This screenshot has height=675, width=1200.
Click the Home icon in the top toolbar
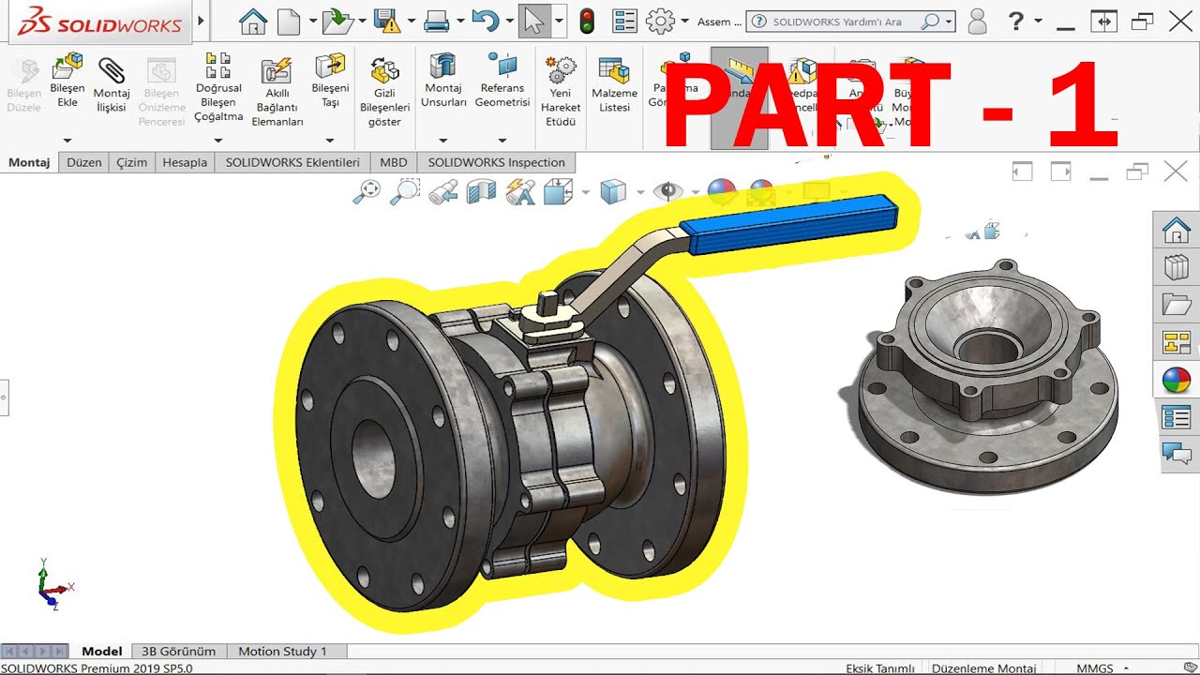(253, 21)
